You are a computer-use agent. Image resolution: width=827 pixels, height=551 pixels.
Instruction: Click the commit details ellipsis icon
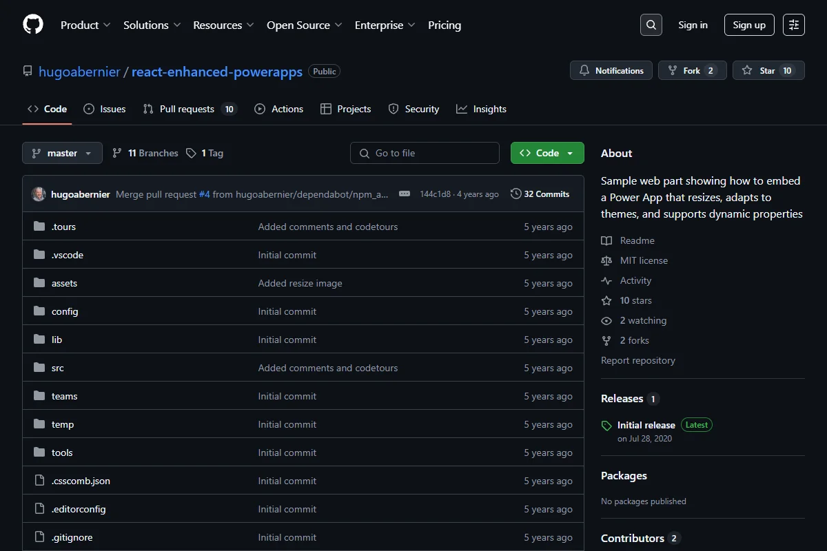(x=405, y=194)
